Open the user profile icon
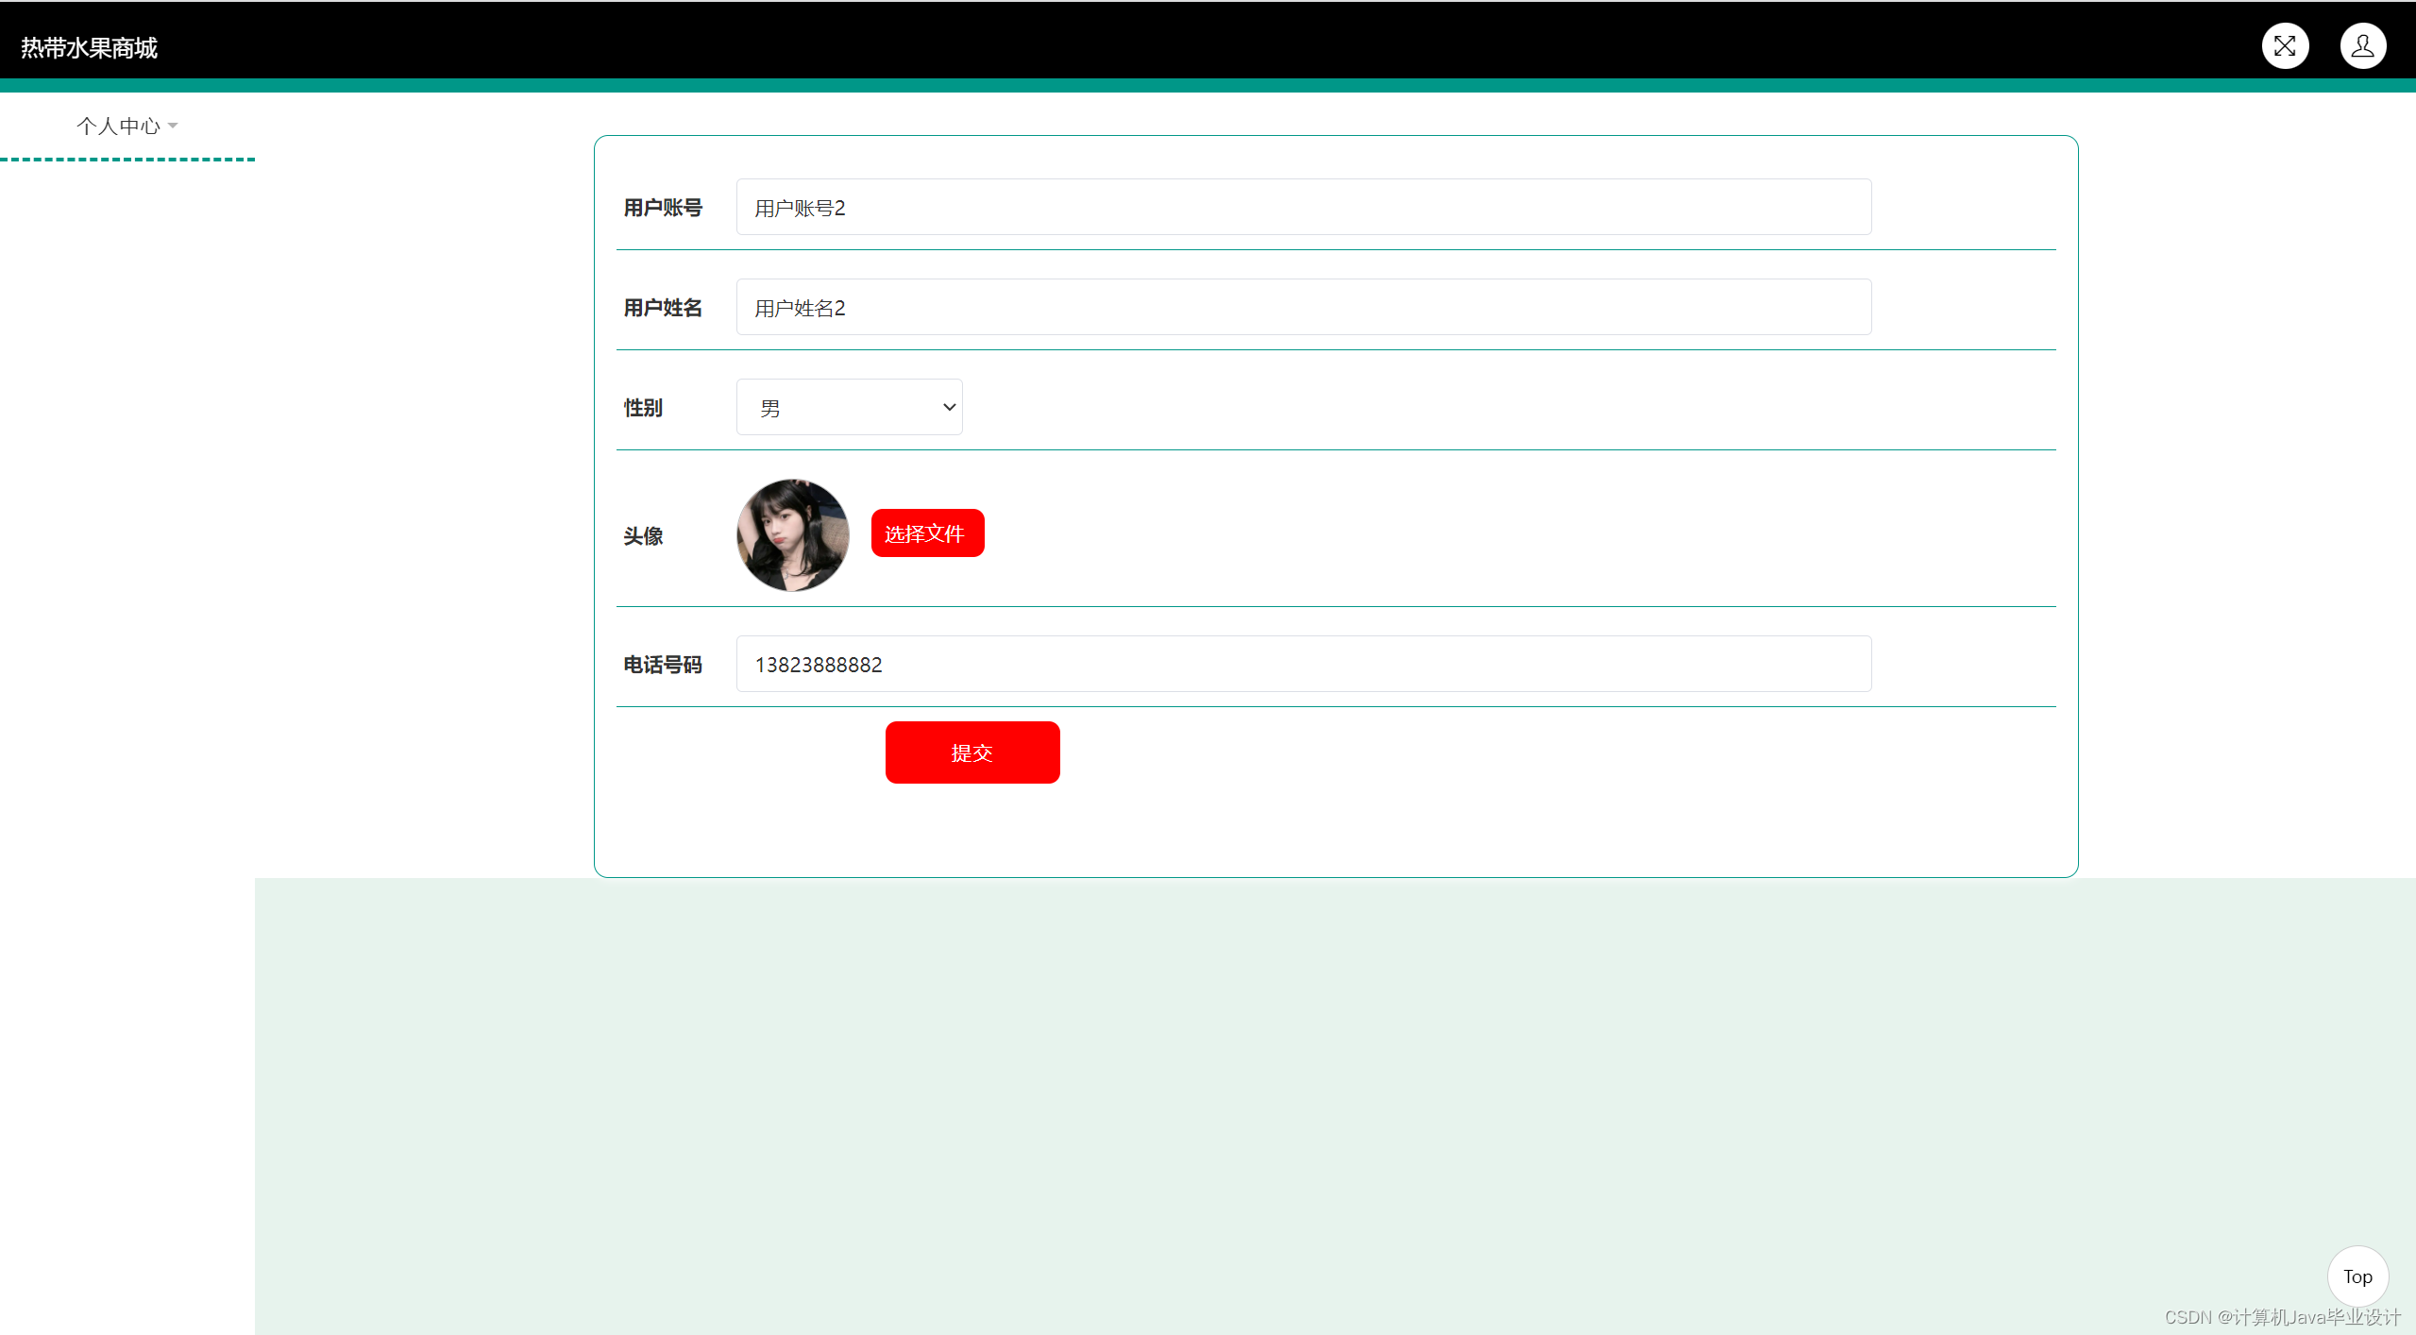Viewport: 2416px width, 1335px height. [x=2362, y=46]
